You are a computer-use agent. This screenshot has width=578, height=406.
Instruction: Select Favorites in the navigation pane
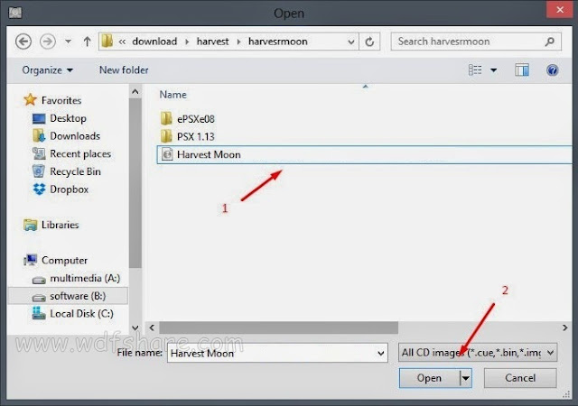click(61, 100)
